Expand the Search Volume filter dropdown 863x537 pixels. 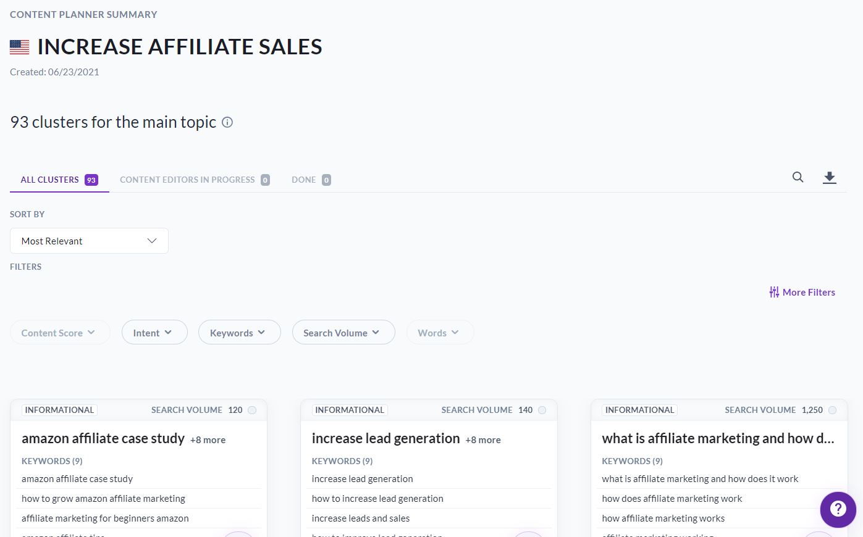coord(343,333)
